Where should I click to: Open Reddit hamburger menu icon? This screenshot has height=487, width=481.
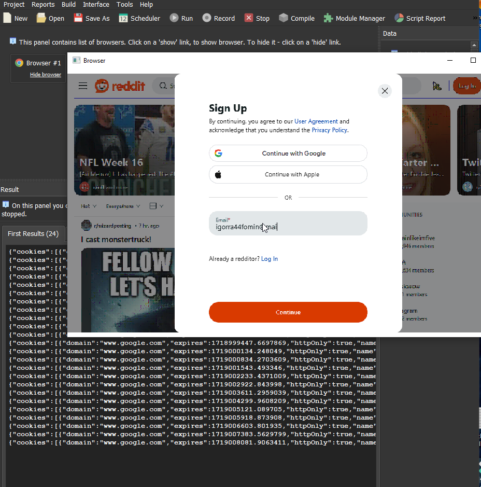pos(83,86)
